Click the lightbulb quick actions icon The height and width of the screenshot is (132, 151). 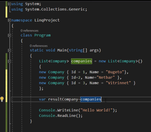[x=2, y=99]
